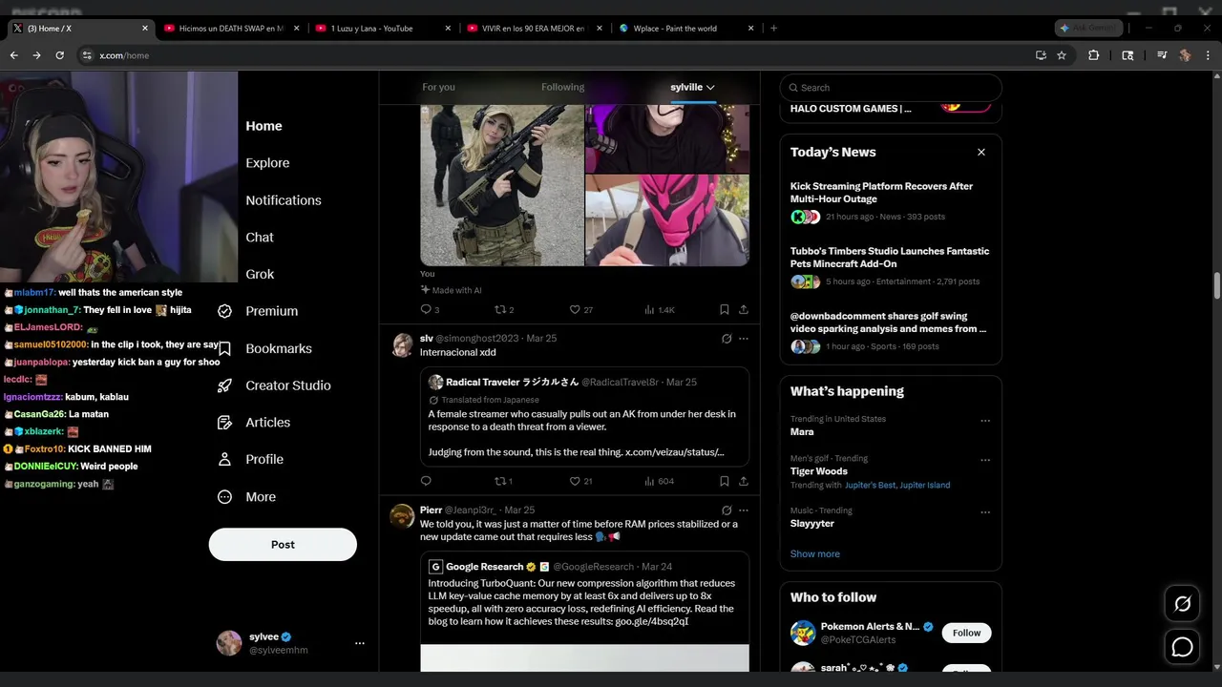Reply to the slv Internacional xdd post
Viewport: 1222px width, 687px height.
(x=426, y=481)
